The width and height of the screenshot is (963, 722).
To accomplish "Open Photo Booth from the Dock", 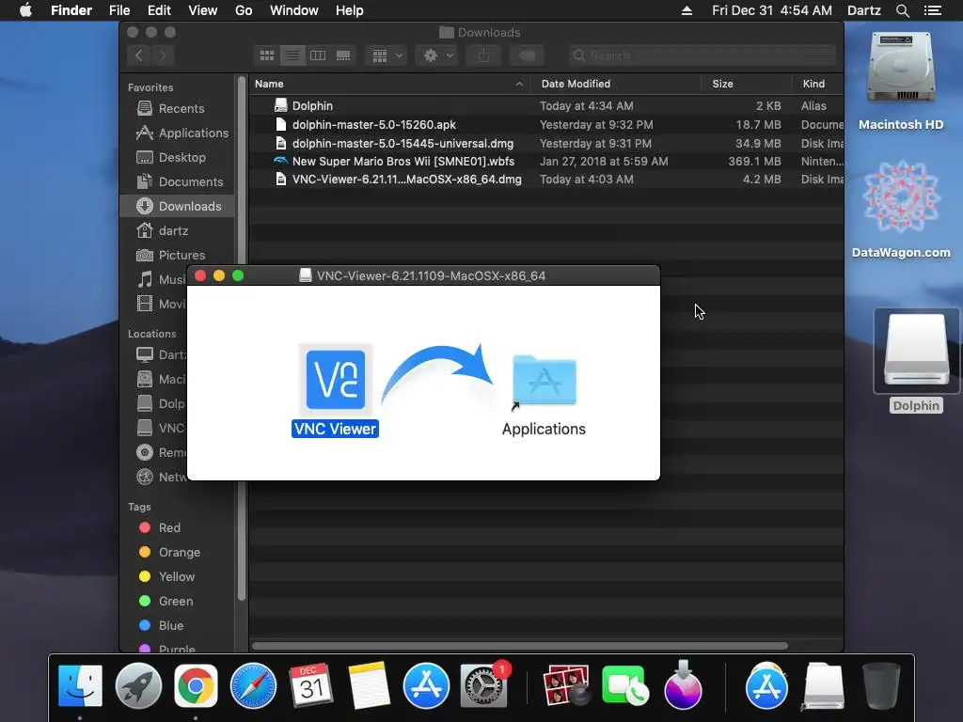I will [565, 686].
